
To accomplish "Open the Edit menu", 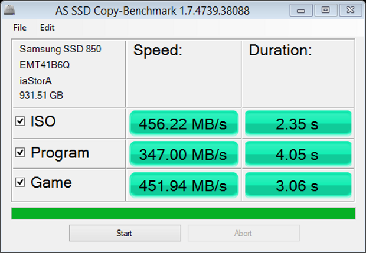I will click(47, 27).
